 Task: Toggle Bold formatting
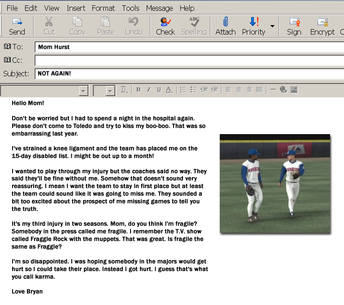pos(138,90)
